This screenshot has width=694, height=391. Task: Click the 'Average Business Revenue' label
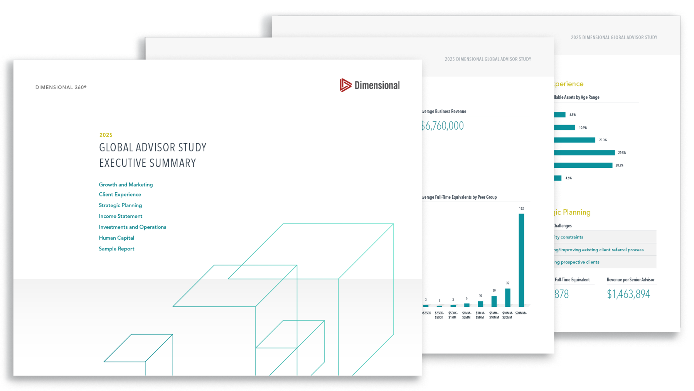click(x=444, y=112)
